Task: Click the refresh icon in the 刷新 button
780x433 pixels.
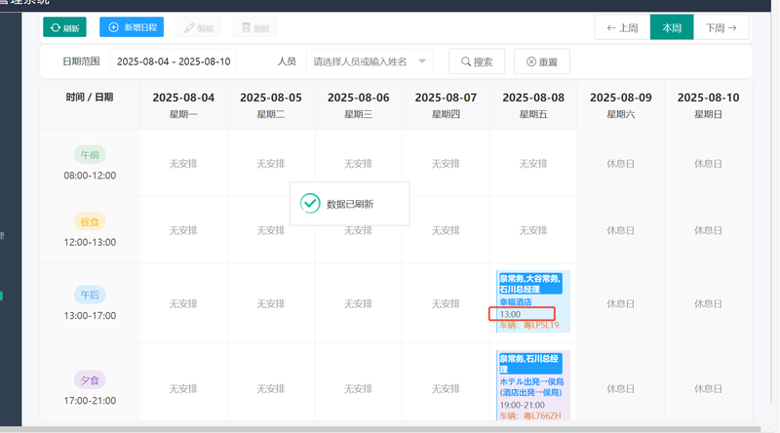Action: click(56, 28)
